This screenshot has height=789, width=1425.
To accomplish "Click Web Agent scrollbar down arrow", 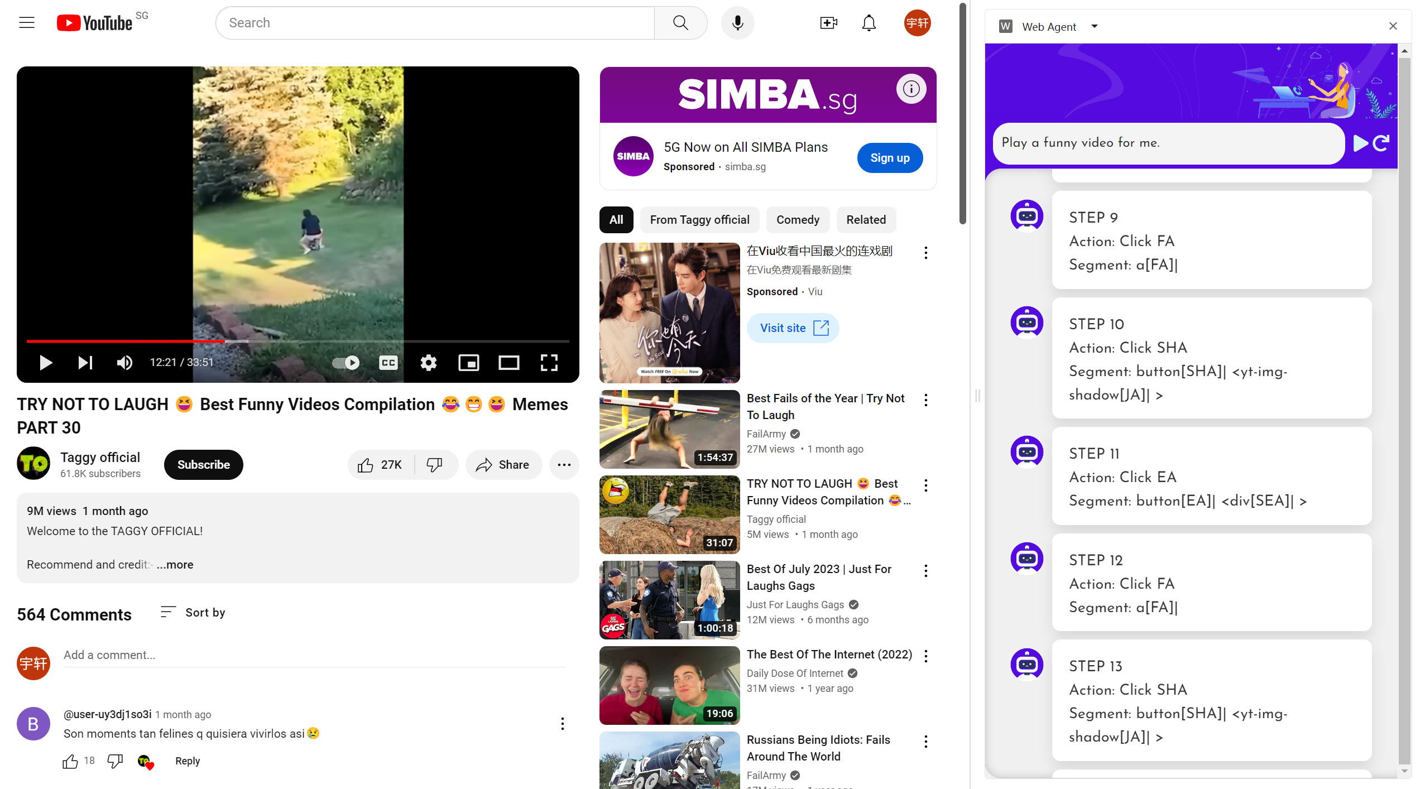I will coord(1404,772).
